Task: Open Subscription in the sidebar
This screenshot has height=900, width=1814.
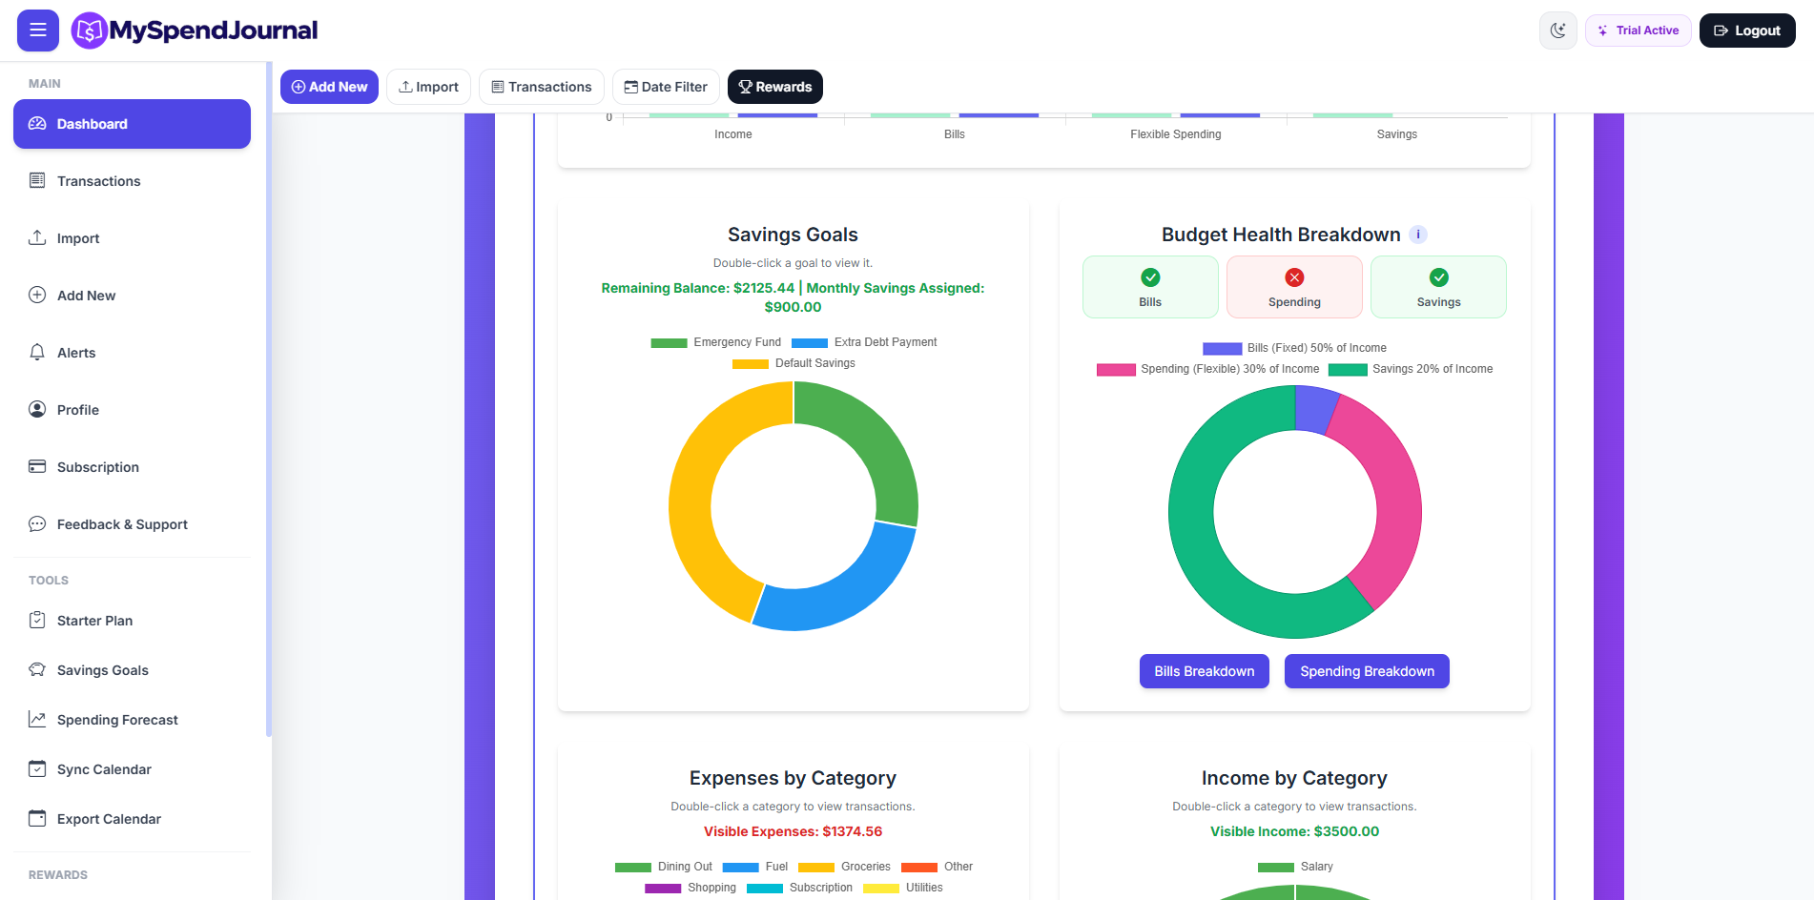Action: coord(132,467)
